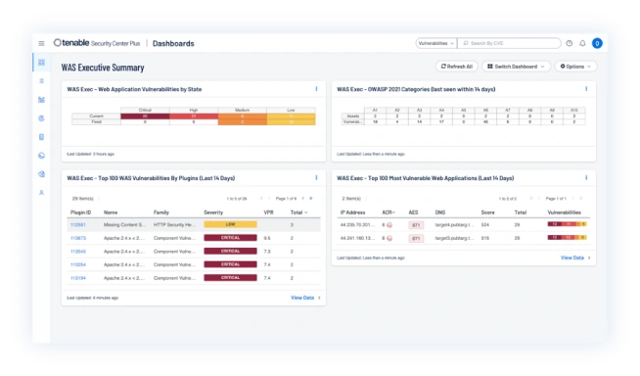This screenshot has width=640, height=376.
Task: Open the notifications bell icon
Action: coord(582,43)
